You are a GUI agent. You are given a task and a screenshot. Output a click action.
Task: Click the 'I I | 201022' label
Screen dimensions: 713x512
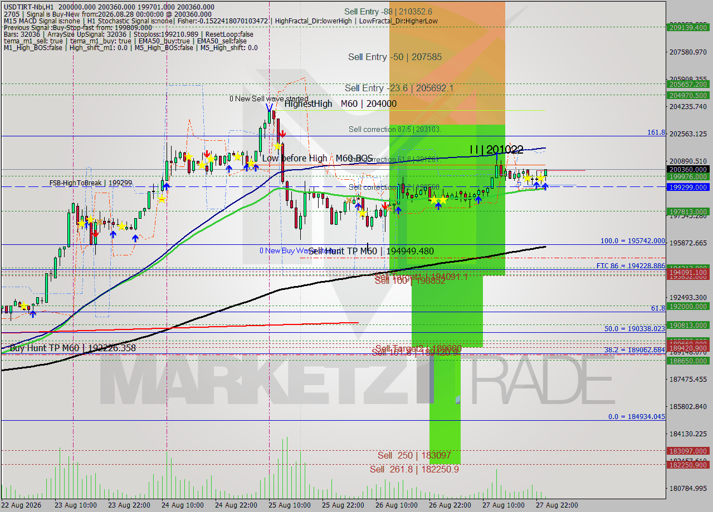point(496,149)
